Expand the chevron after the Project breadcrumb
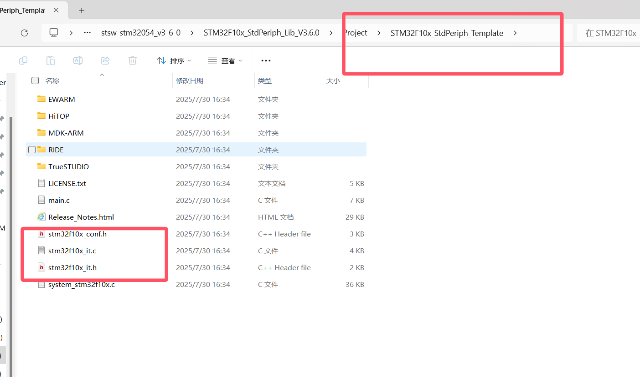The image size is (640, 377). [379, 33]
